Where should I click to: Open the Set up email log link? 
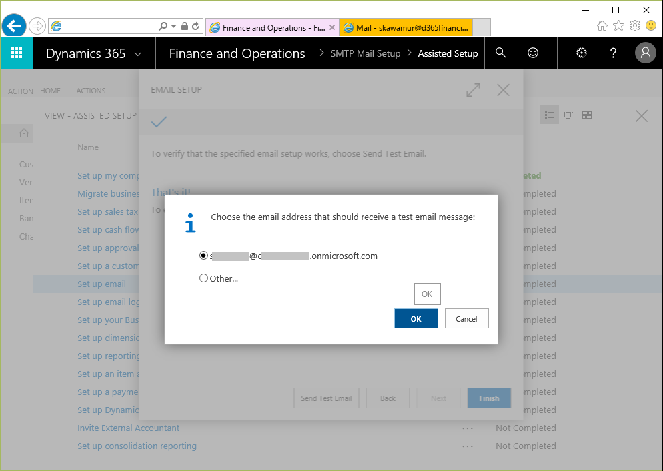(x=108, y=302)
